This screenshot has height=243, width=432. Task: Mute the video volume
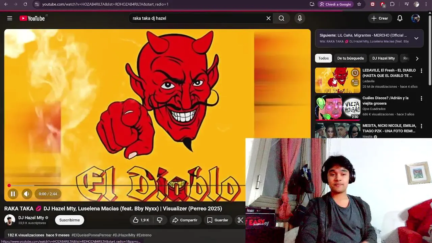(26, 194)
